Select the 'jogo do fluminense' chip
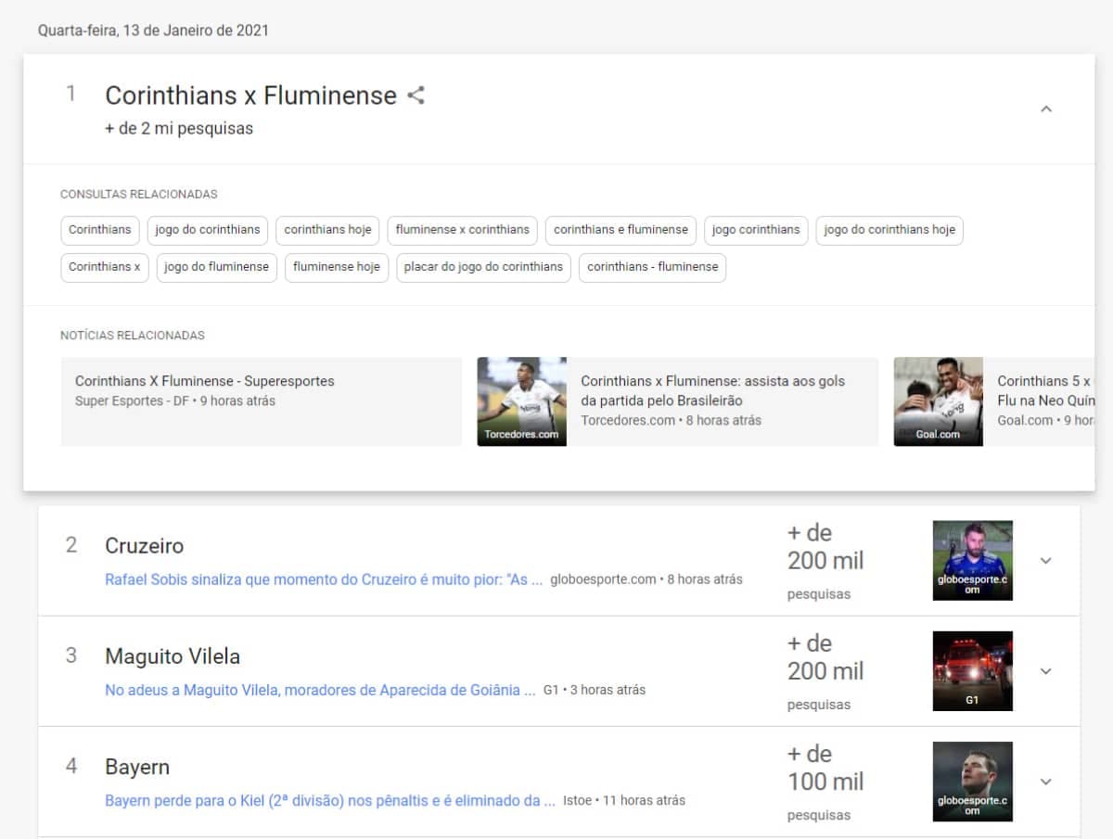This screenshot has height=839, width=1113. click(x=217, y=267)
